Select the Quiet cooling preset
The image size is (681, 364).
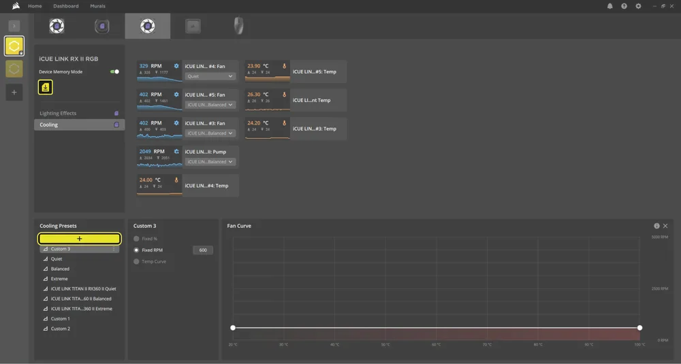coord(80,259)
